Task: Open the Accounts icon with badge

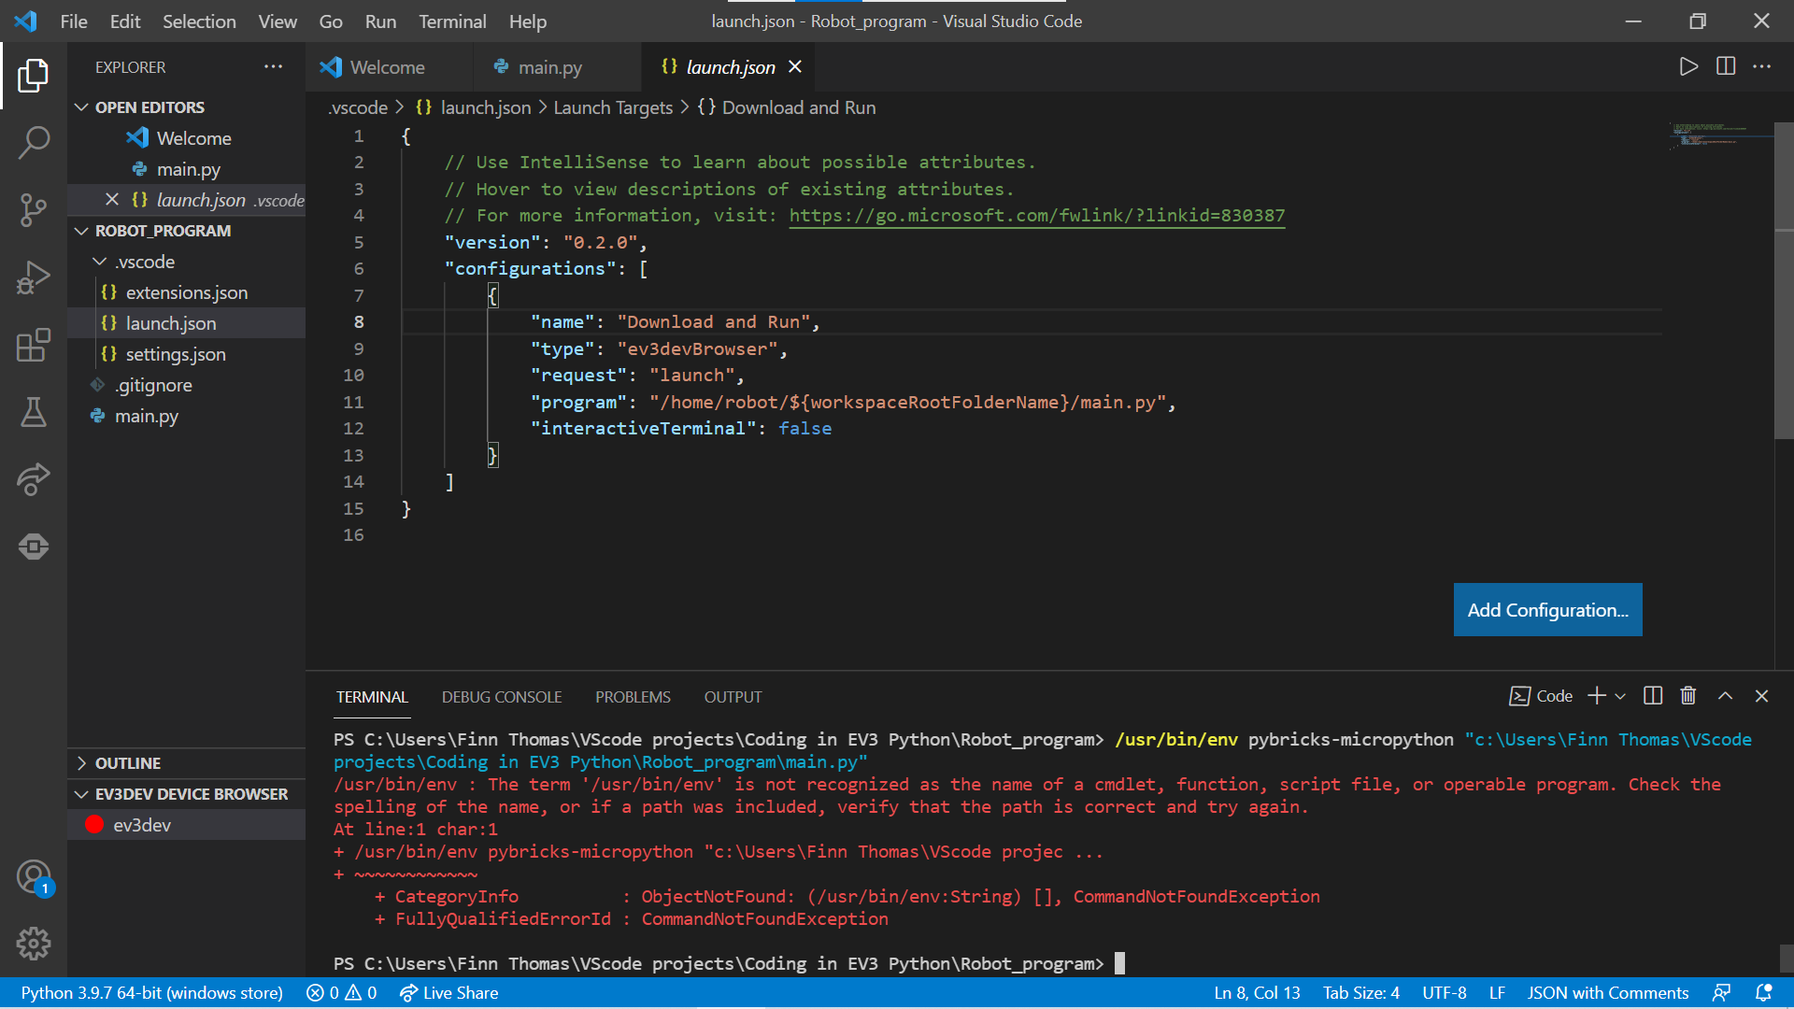Action: click(x=34, y=878)
